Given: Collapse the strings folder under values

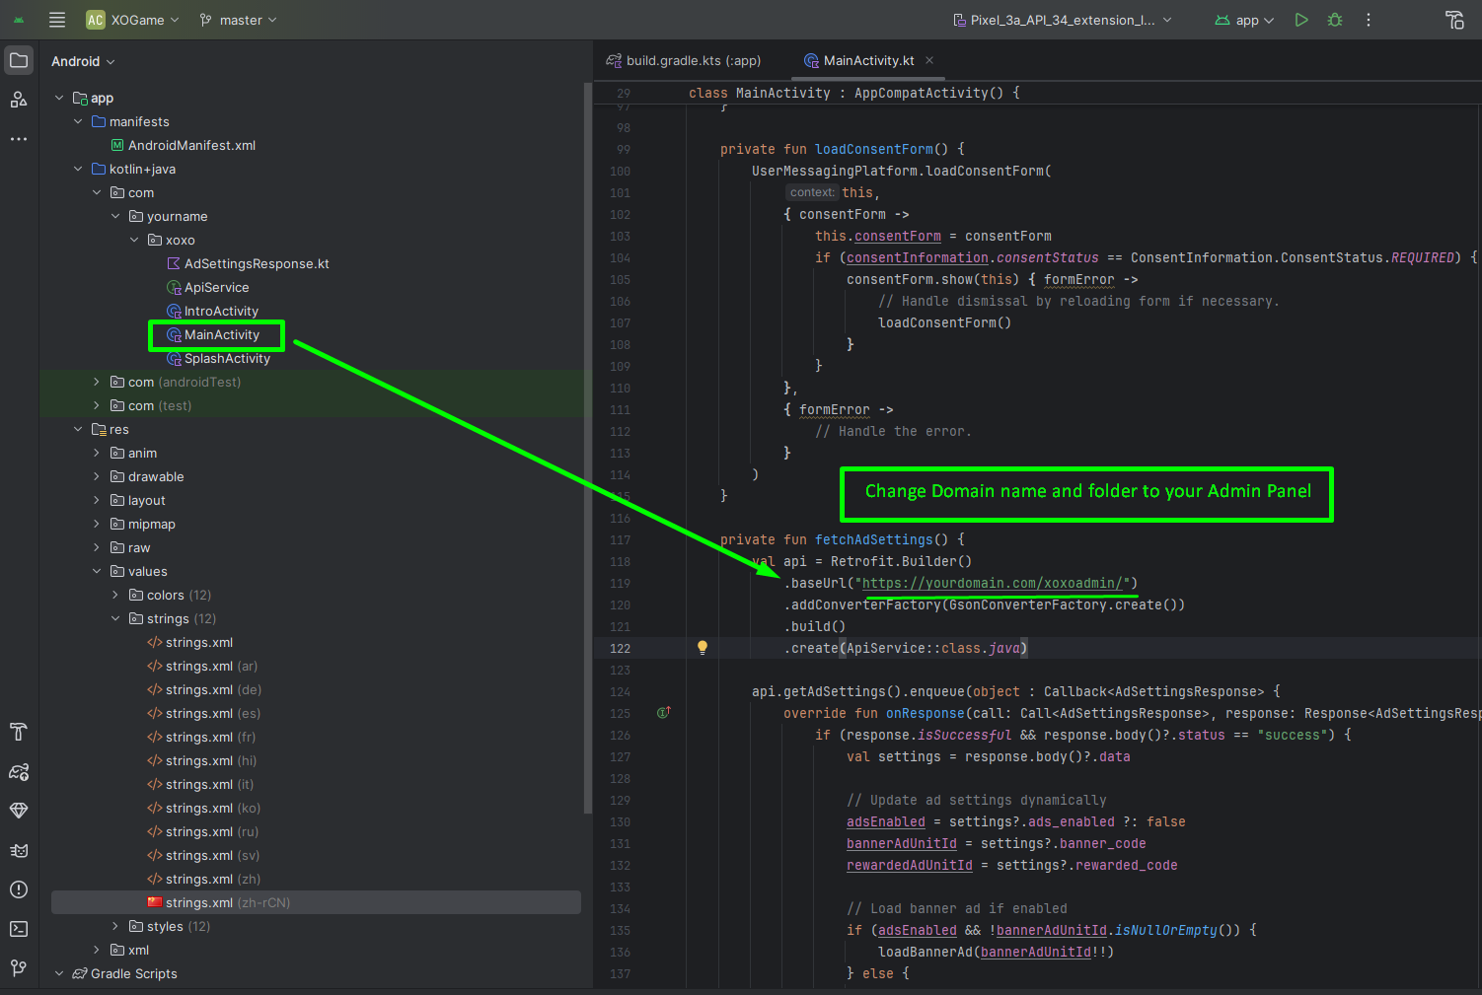Looking at the screenshot, I should 115,619.
